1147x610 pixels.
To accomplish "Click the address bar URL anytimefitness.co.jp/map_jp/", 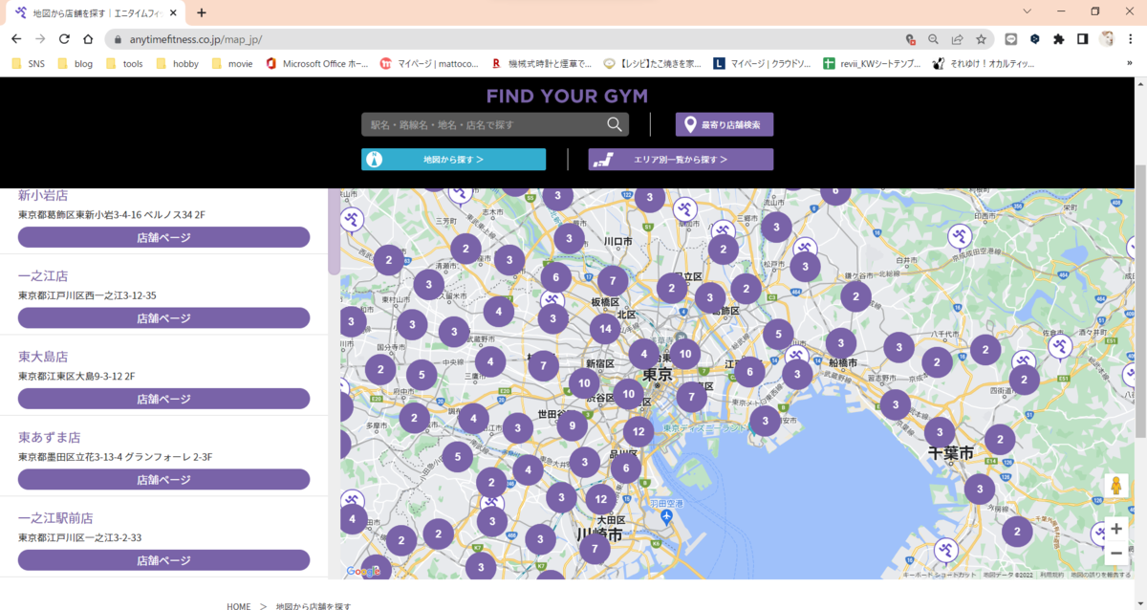I will click(195, 39).
